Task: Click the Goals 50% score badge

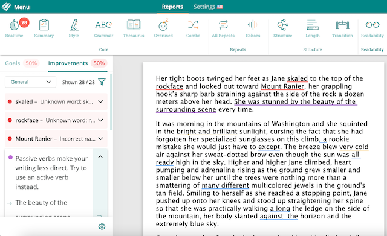Action: tap(31, 63)
